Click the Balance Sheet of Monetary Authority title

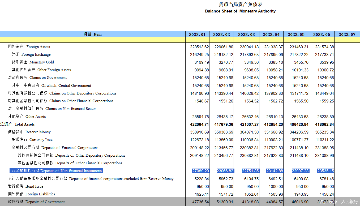[240, 11]
